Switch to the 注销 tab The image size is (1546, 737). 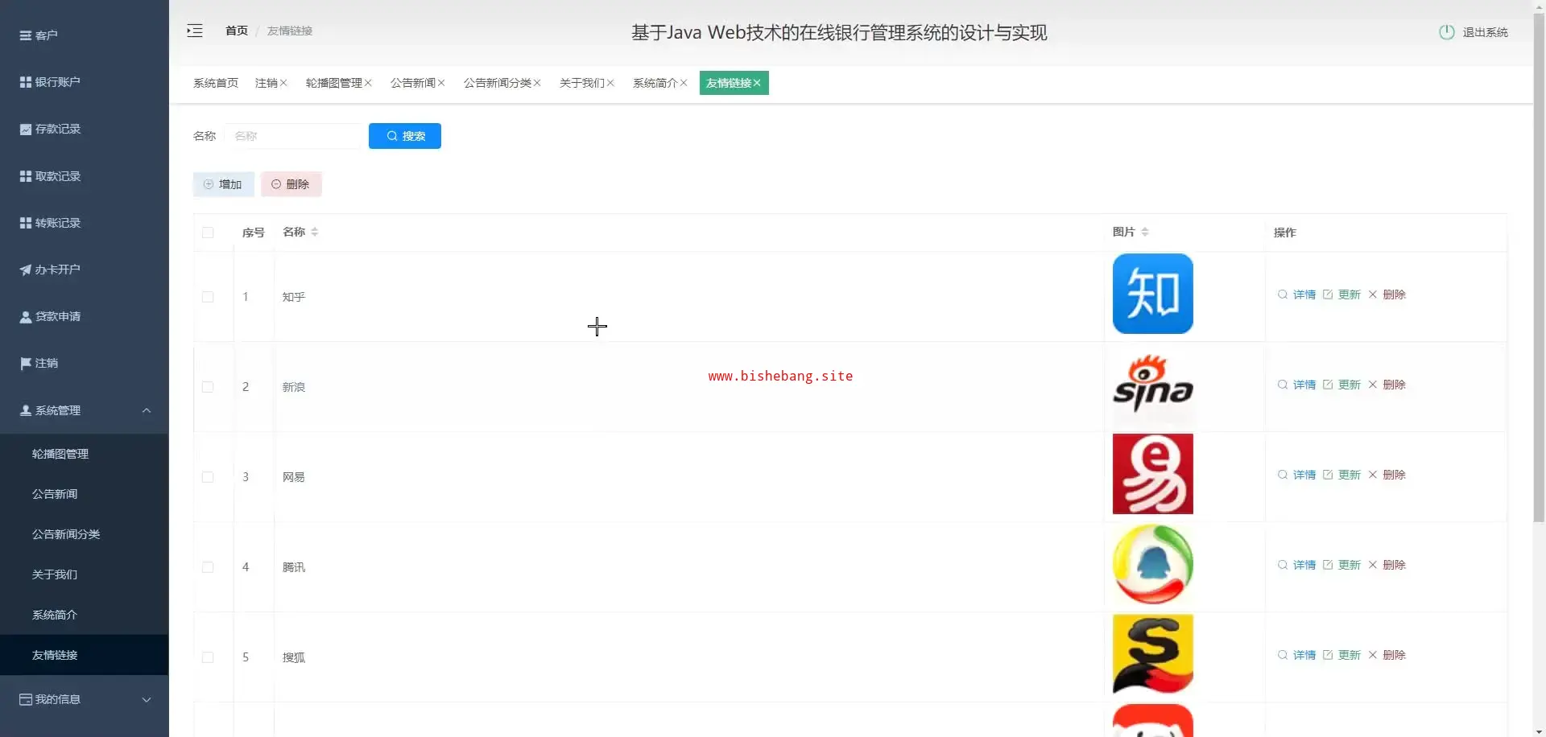click(266, 83)
